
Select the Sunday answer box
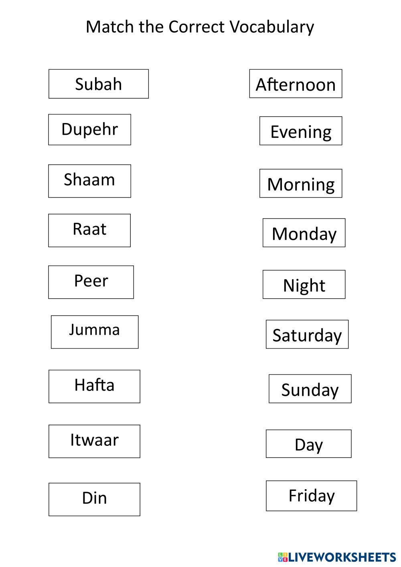coord(310,389)
